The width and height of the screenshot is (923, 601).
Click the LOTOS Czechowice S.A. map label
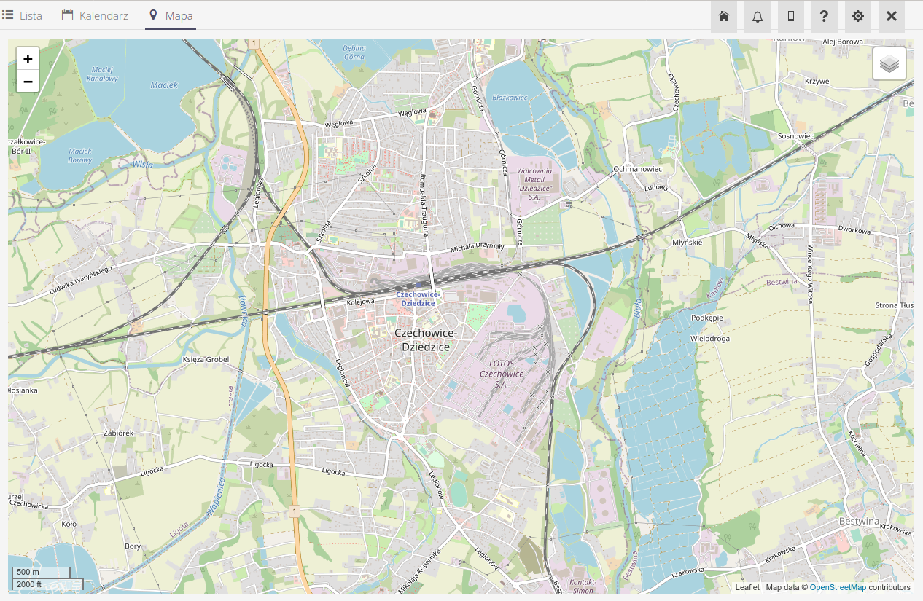click(502, 374)
